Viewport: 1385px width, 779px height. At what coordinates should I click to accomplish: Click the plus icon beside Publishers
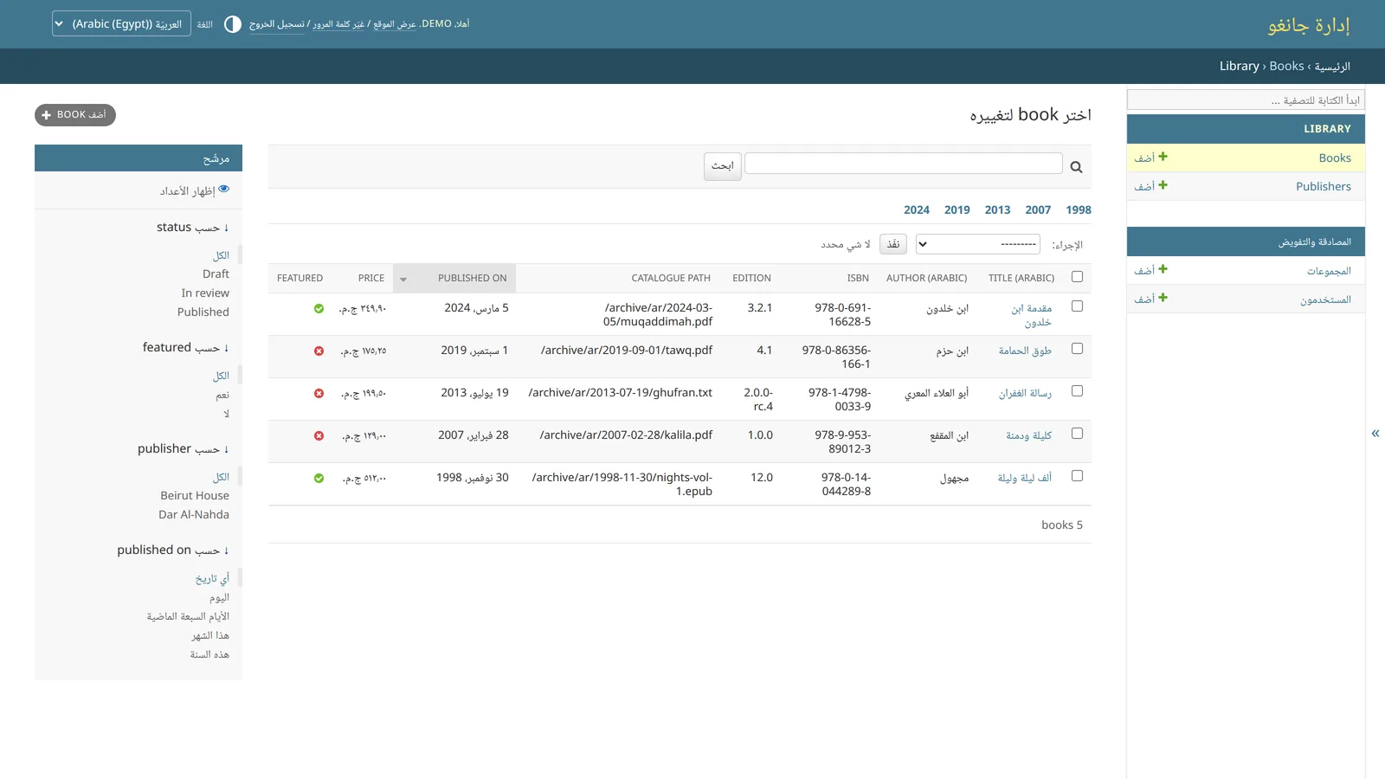coord(1163,185)
